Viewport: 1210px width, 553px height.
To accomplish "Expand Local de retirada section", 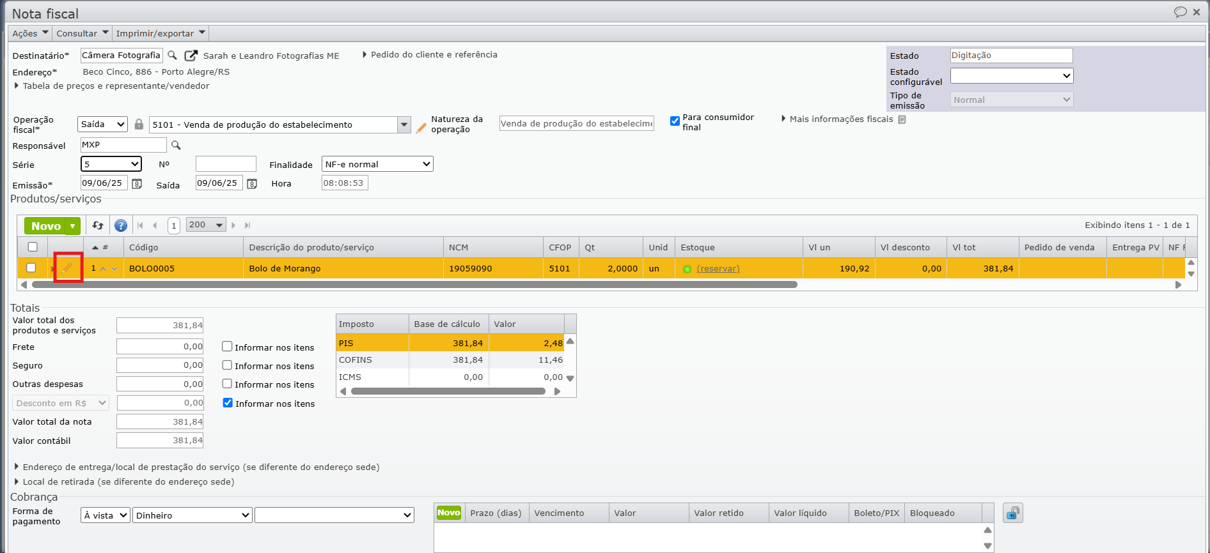I will click(x=124, y=481).
